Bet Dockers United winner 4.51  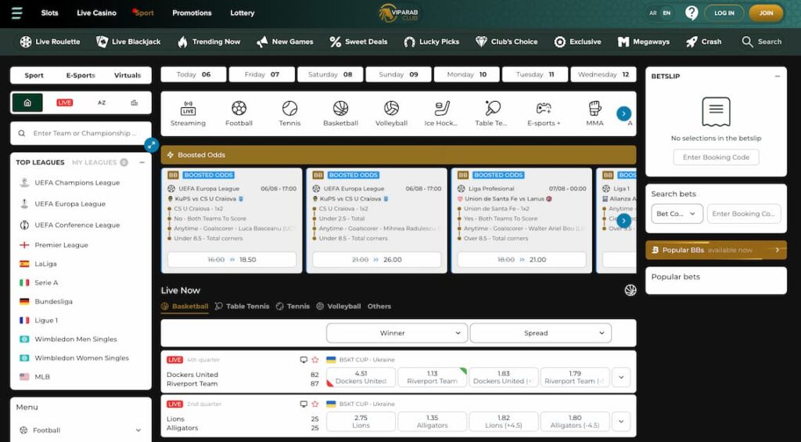click(x=361, y=377)
